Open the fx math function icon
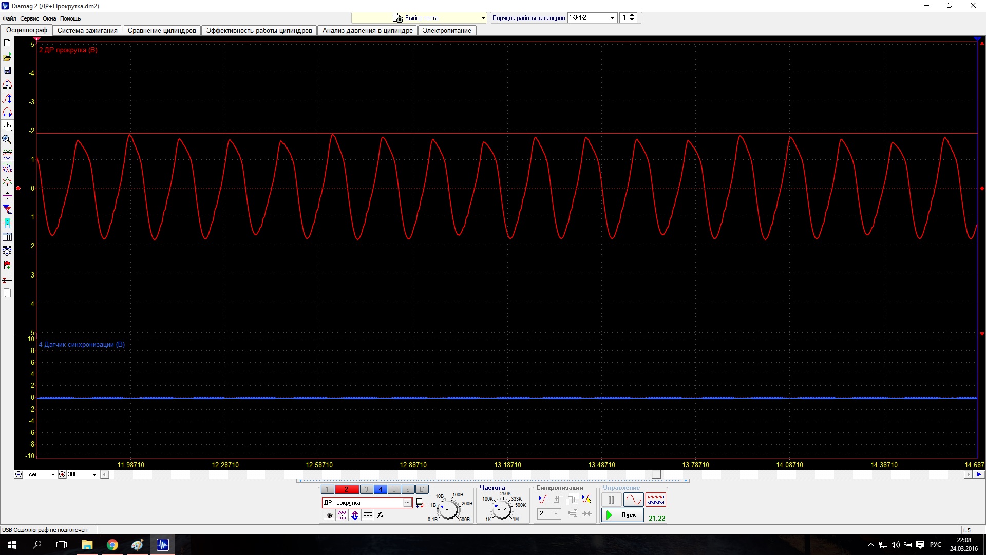Viewport: 986px width, 555px height. coord(381,515)
